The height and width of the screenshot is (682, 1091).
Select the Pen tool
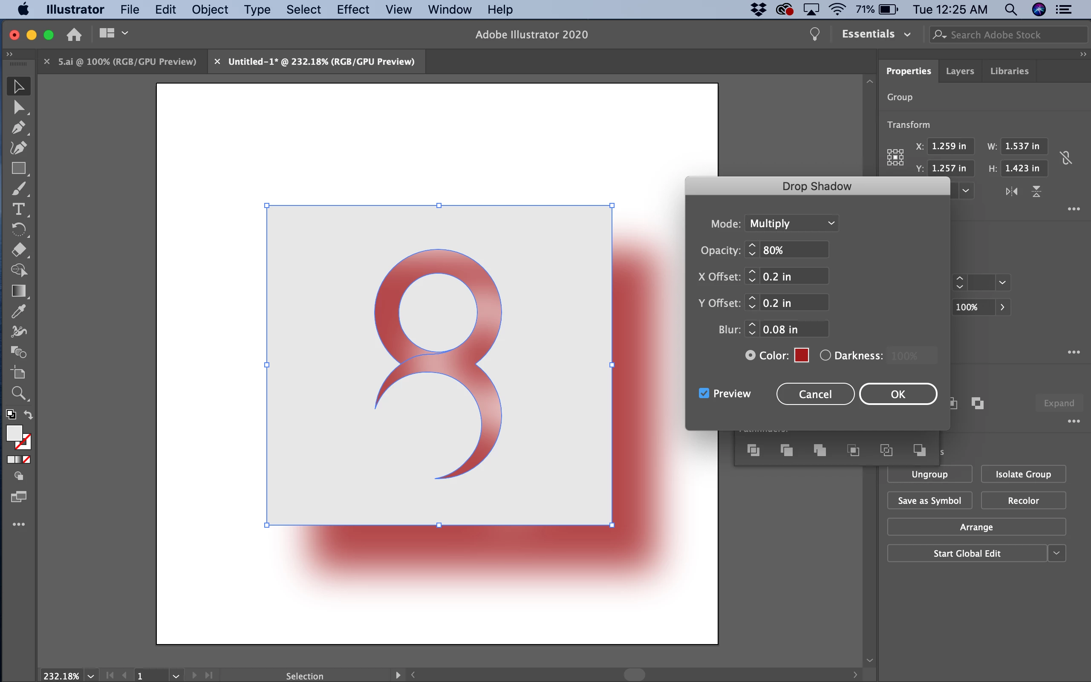tap(18, 127)
